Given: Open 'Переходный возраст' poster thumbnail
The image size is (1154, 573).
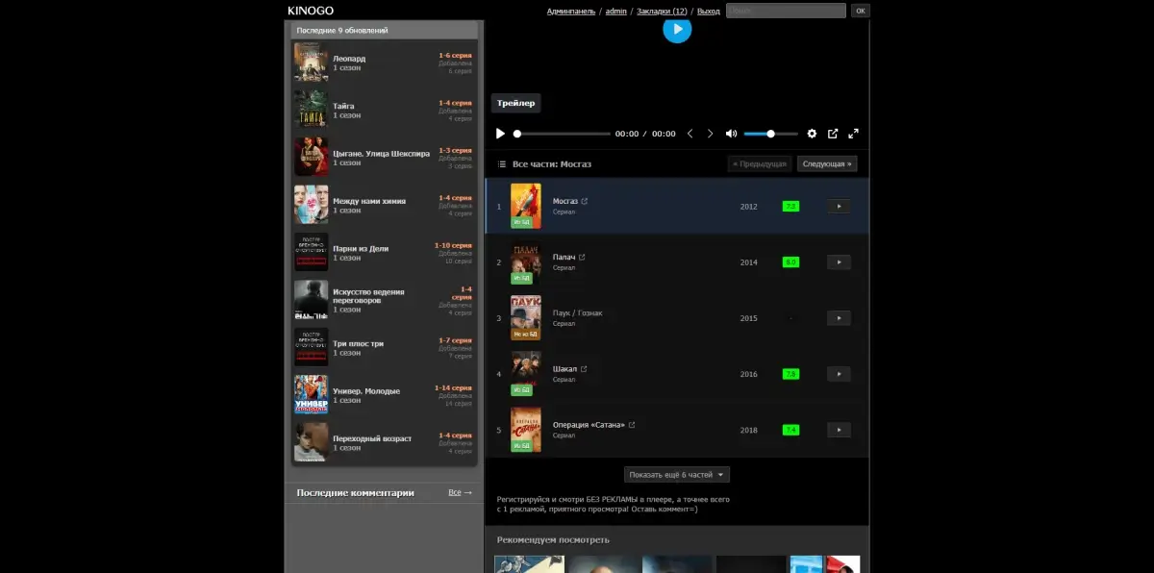Looking at the screenshot, I should click(311, 441).
